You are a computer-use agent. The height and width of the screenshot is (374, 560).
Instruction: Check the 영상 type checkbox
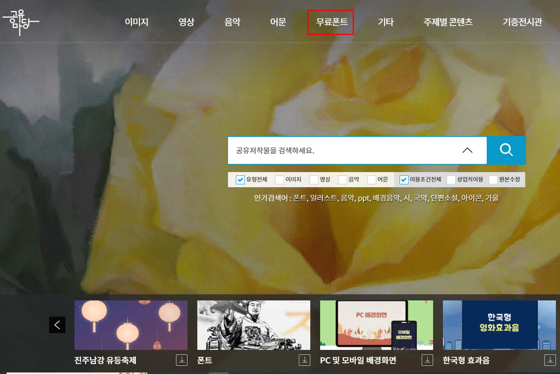pos(314,180)
